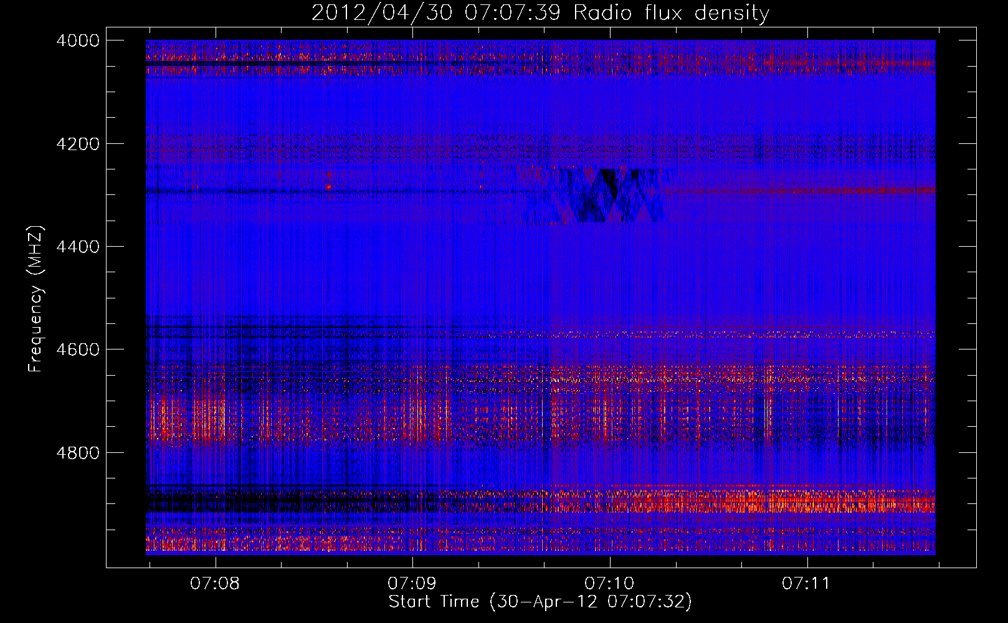The width and height of the screenshot is (1008, 623).
Task: Select the 4000 frequency tick label
Action: (x=78, y=40)
